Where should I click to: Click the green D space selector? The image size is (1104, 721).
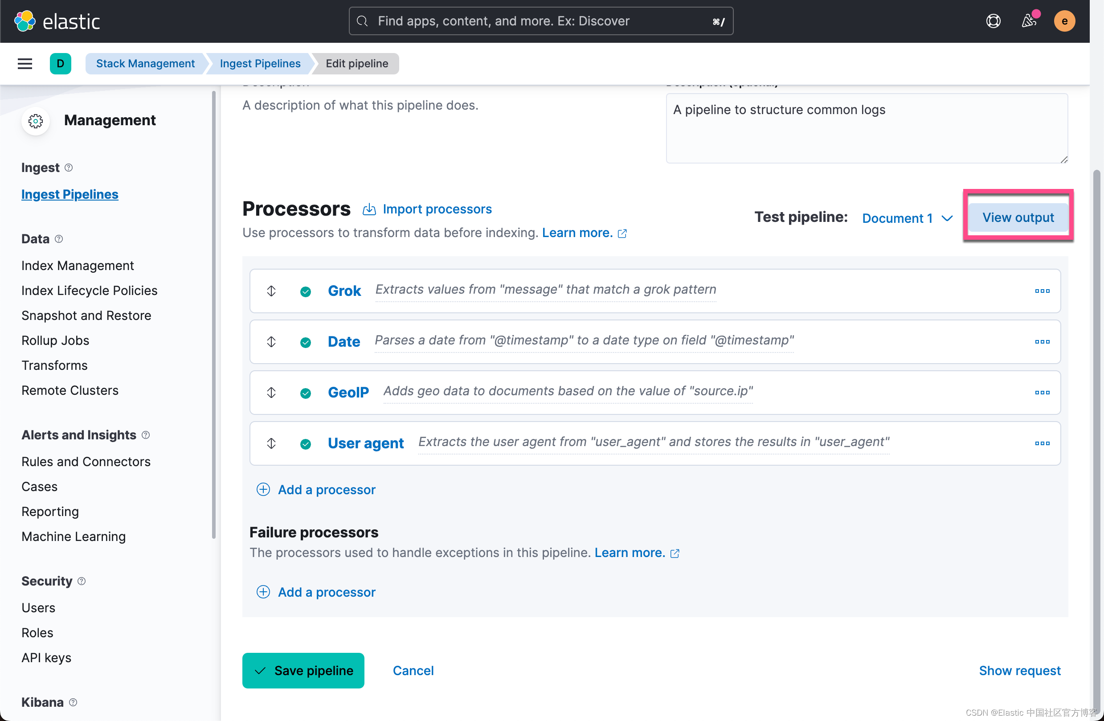click(x=60, y=64)
